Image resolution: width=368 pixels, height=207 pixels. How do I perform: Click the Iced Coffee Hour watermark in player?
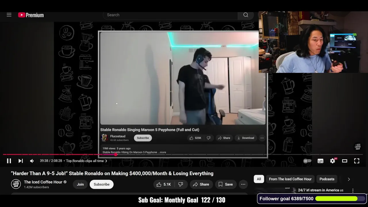[358, 147]
